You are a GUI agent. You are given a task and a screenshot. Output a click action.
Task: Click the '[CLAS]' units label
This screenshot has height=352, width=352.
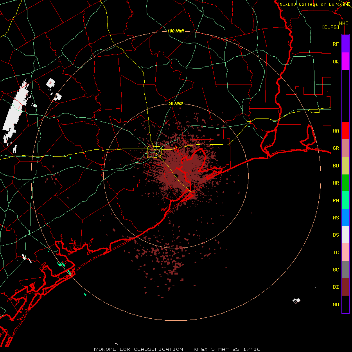coord(330,27)
